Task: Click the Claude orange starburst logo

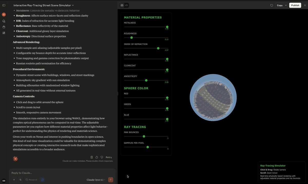Action: (15, 159)
